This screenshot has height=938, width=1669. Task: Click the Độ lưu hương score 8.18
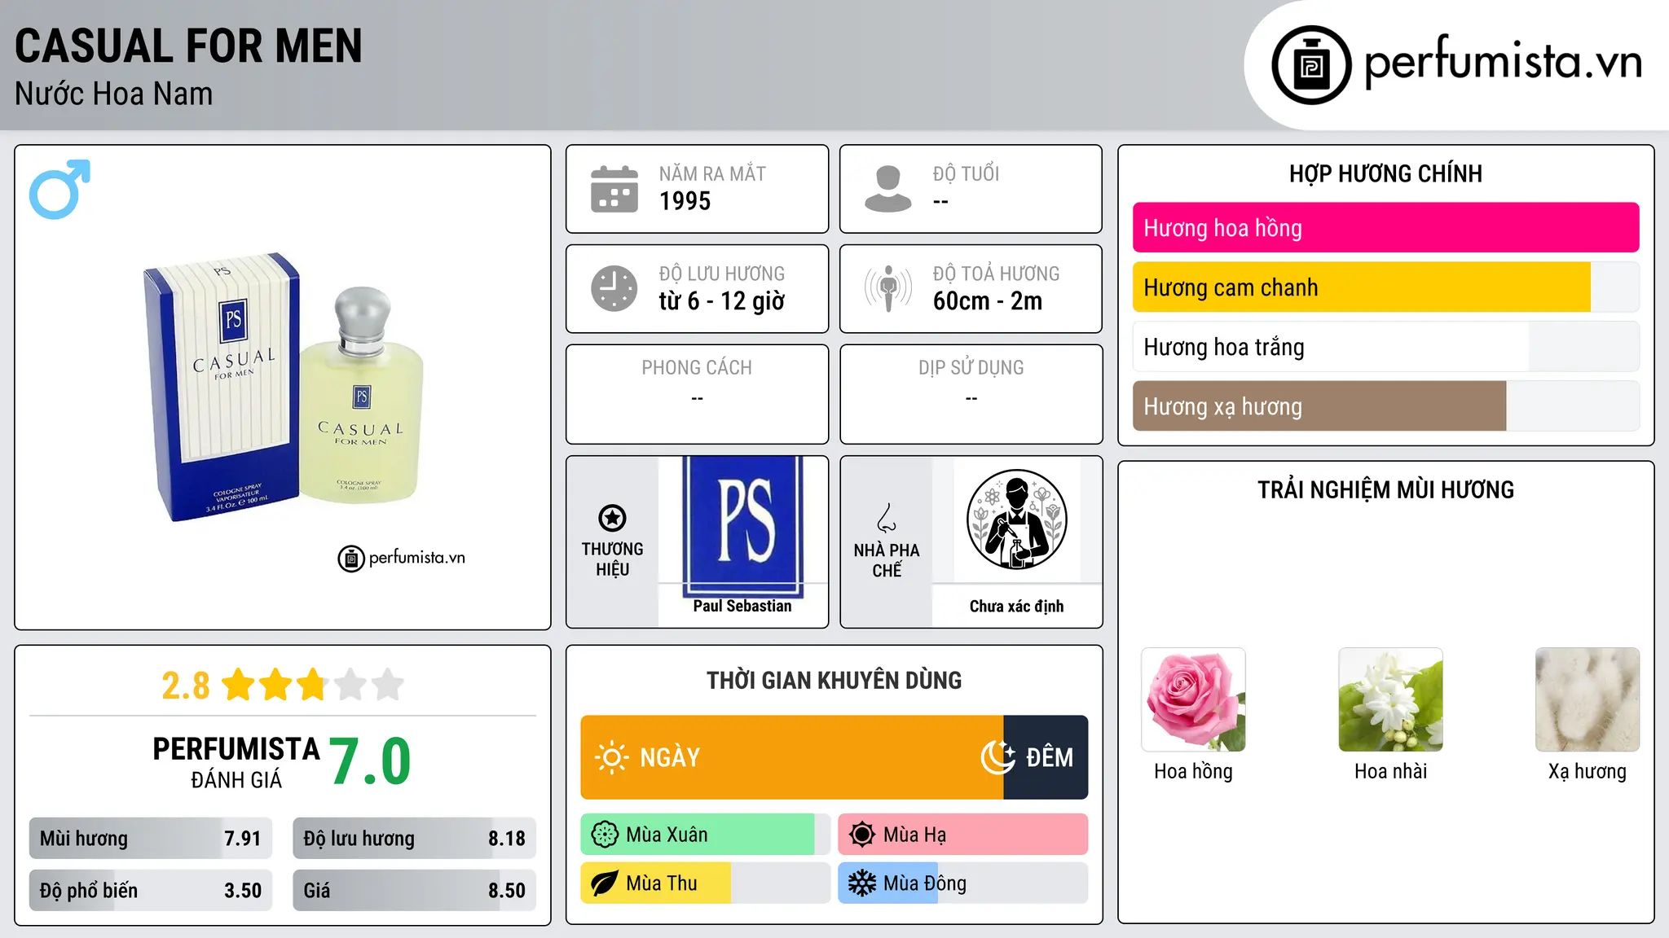[x=507, y=839]
